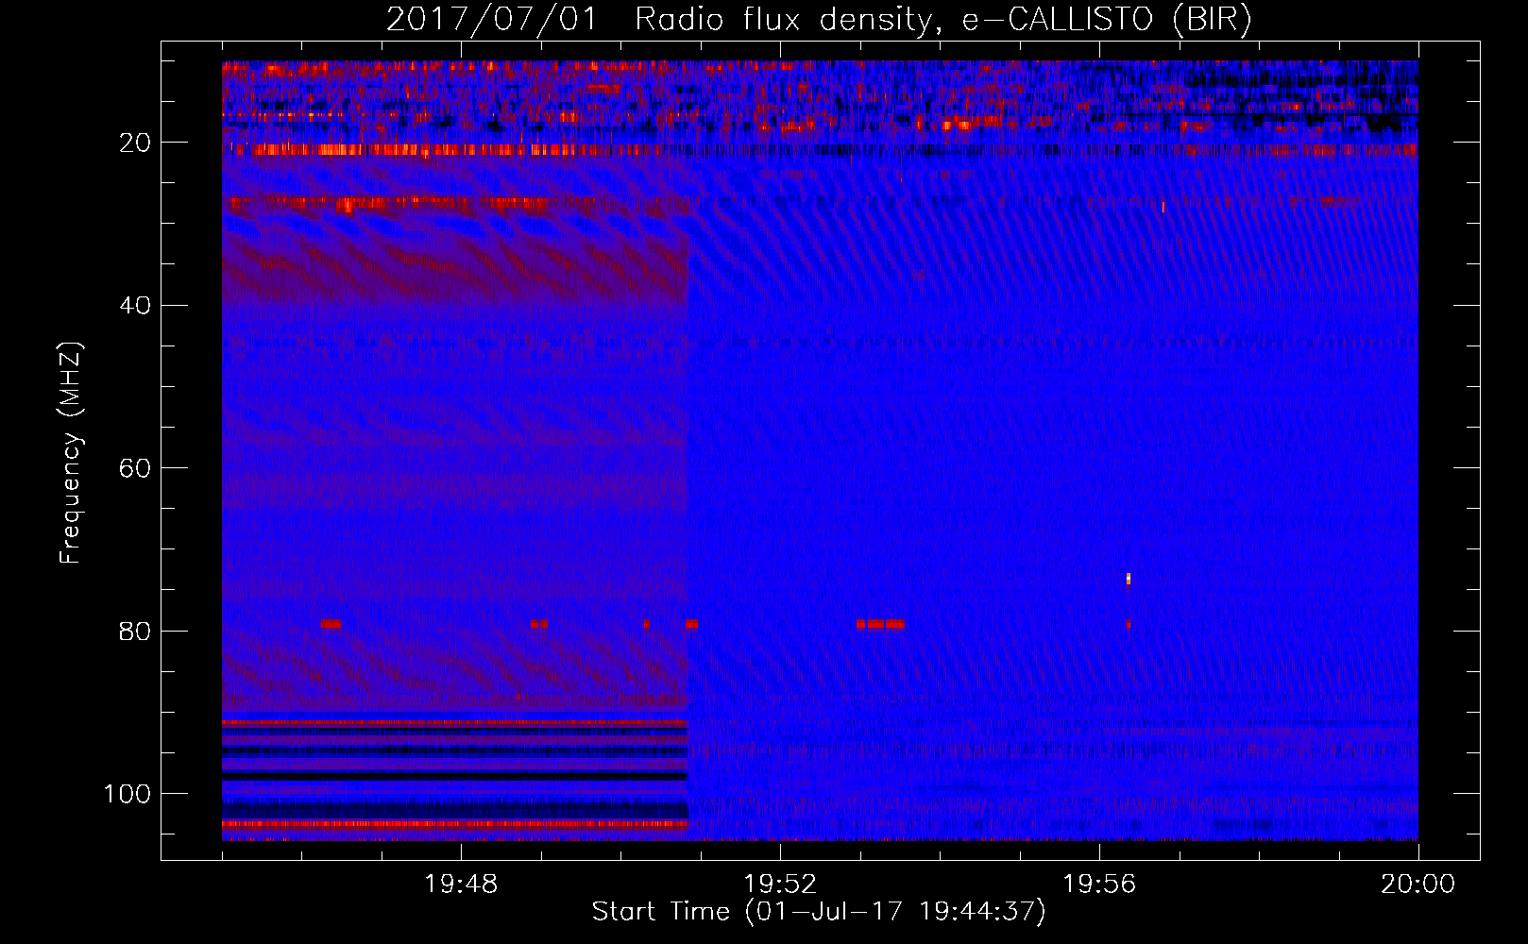Click the "19:56" time tick label
The height and width of the screenshot is (944, 1528).
(x=1099, y=885)
